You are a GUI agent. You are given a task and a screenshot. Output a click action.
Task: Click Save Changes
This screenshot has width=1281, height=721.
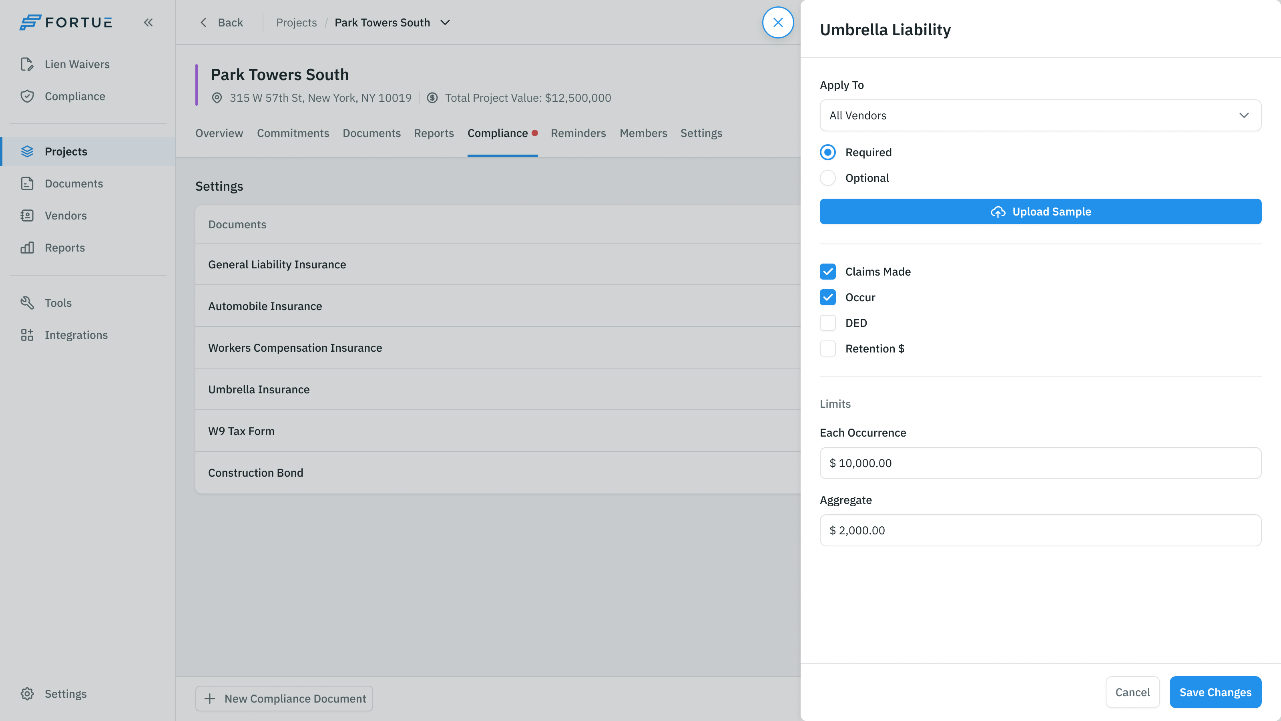click(1215, 692)
